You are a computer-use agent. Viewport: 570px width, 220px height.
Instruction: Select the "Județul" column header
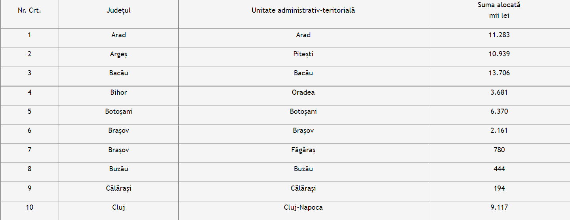point(118,11)
